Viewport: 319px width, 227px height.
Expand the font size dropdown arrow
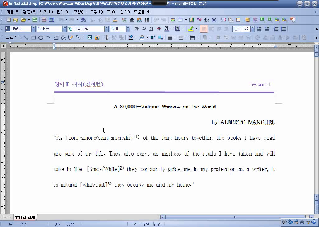[128, 29]
